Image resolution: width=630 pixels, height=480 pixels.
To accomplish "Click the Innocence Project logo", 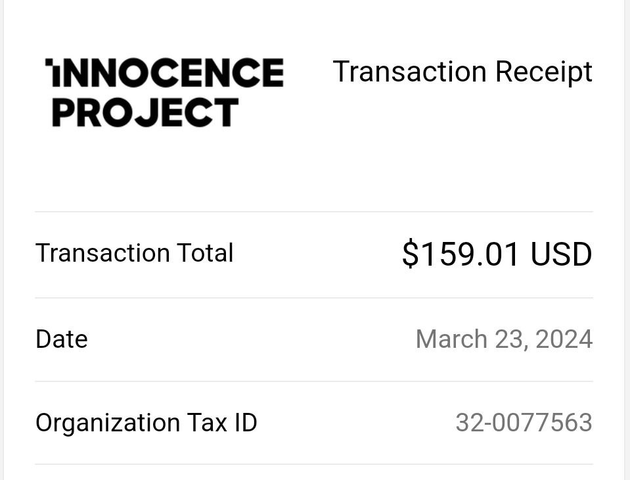I will (164, 93).
